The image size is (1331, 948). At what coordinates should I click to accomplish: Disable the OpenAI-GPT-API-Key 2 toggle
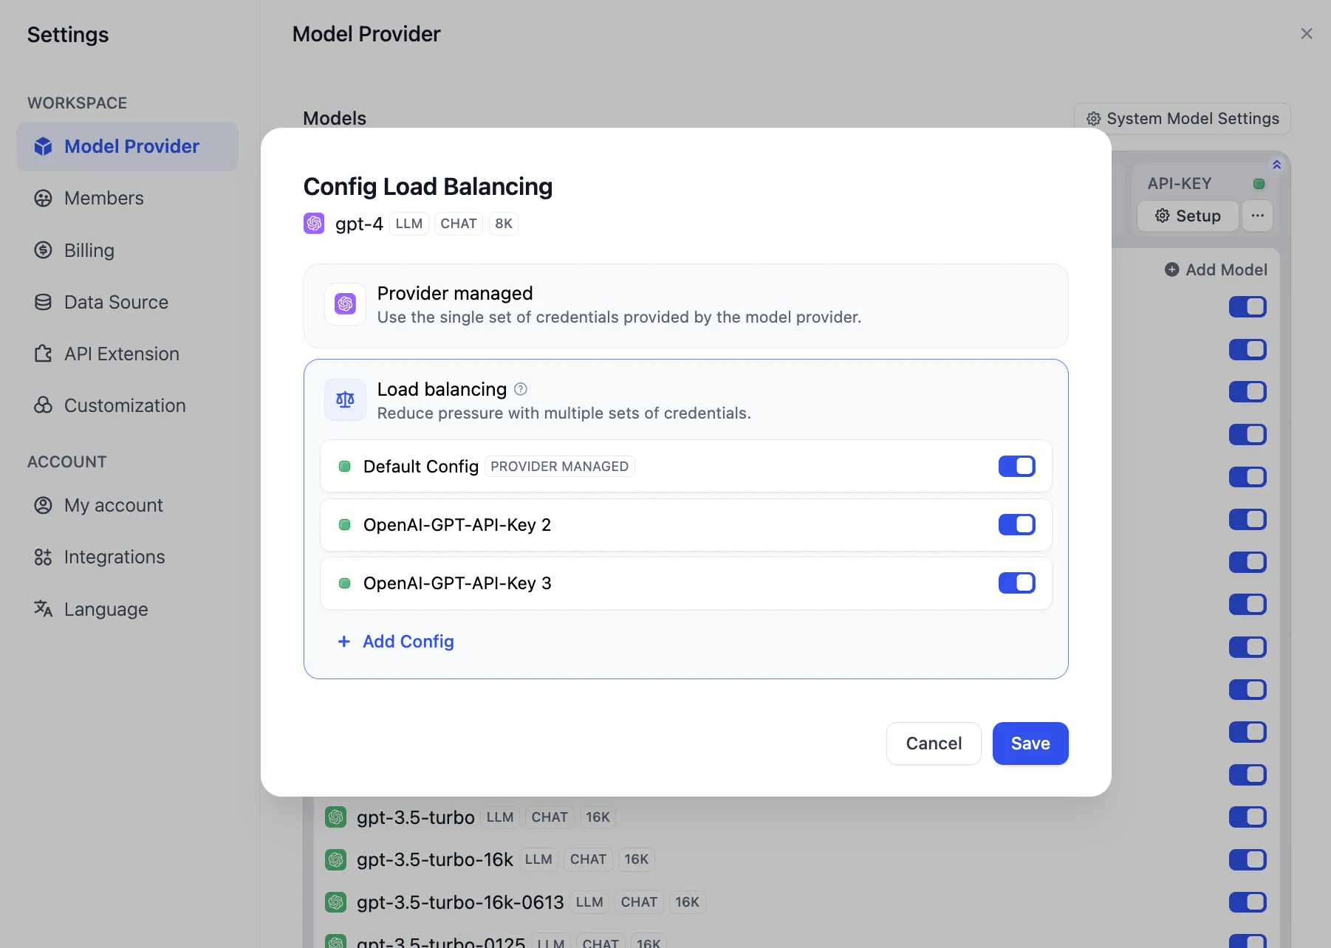pos(1016,525)
